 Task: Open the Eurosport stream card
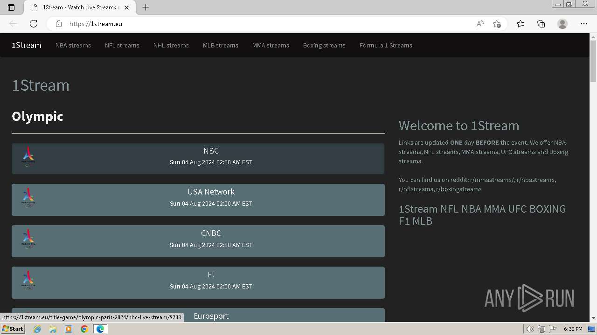tap(198, 315)
